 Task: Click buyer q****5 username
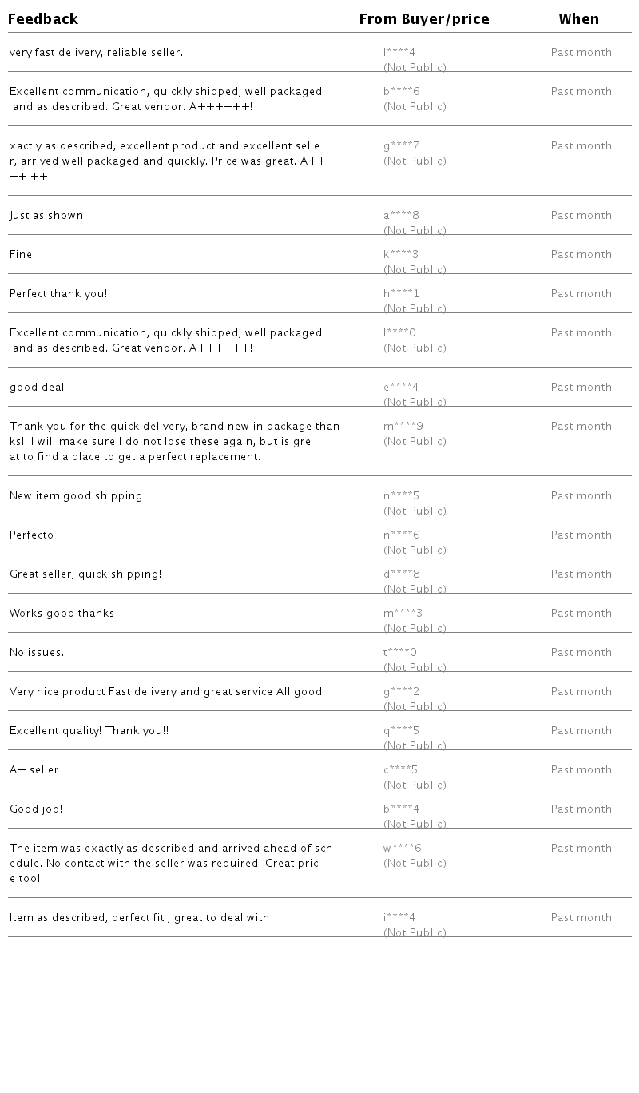(401, 731)
